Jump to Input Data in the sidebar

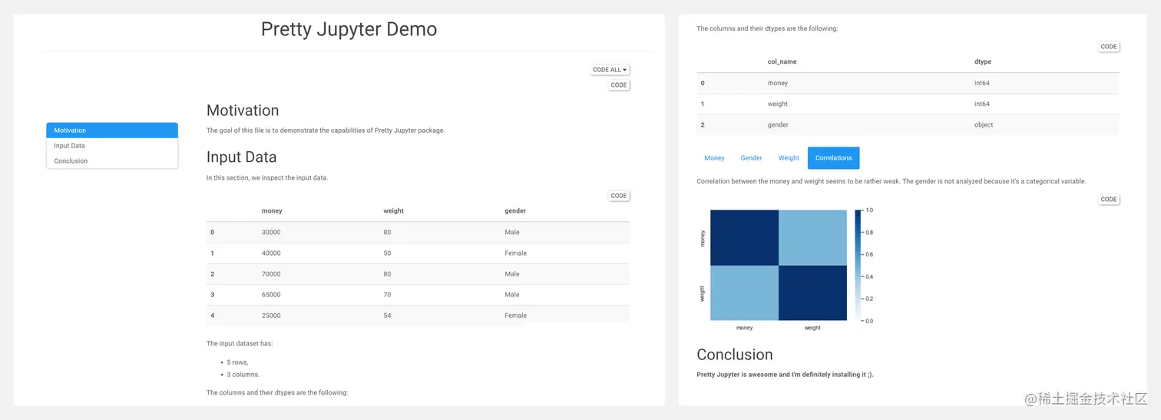coord(112,146)
